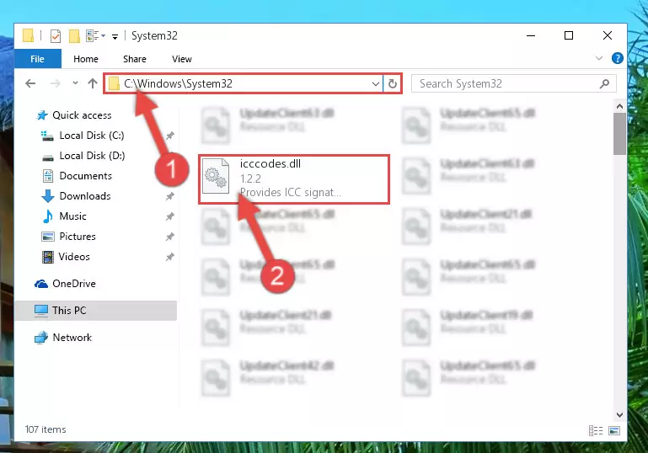Click the Properties checkmark icon in title bar
The height and width of the screenshot is (453, 648).
56,36
